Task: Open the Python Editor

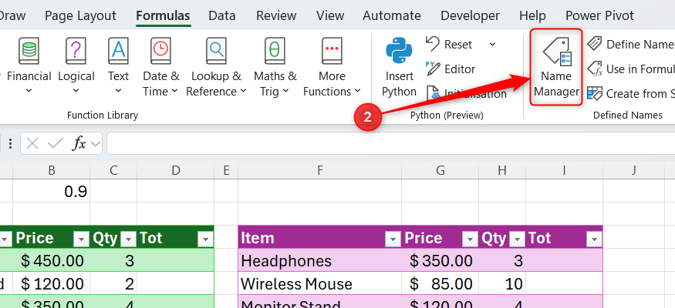Action: tap(451, 69)
